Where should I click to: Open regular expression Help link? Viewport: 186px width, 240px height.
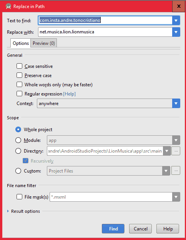(70, 94)
